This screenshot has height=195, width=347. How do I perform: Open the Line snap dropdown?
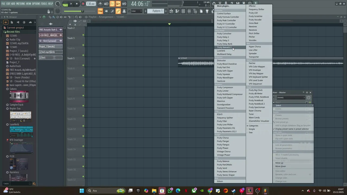coord(137,11)
